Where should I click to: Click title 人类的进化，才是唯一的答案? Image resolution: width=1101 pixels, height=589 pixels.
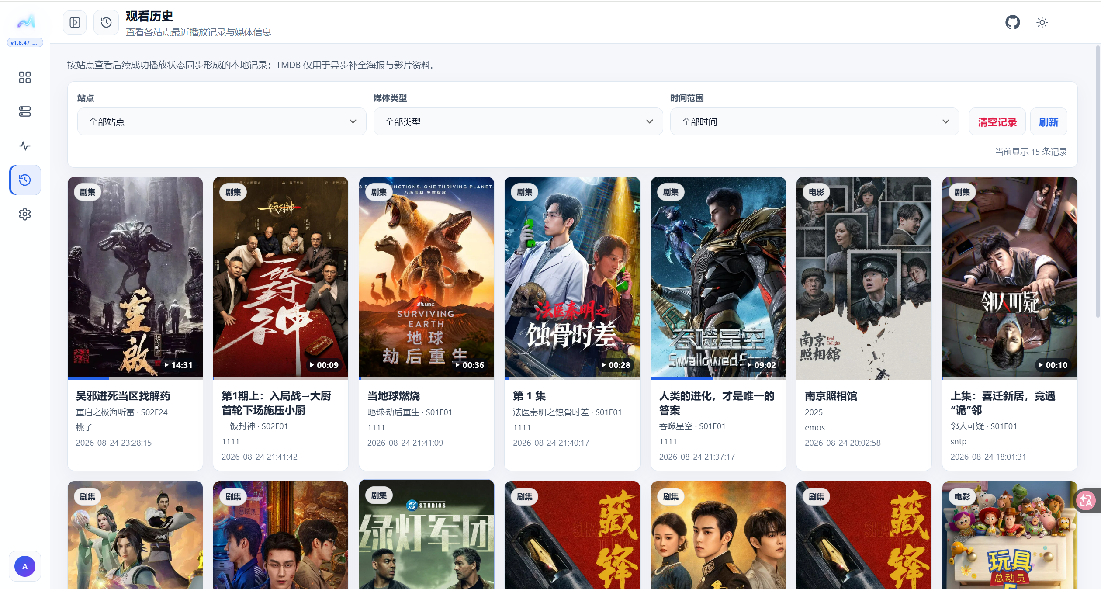tap(717, 403)
